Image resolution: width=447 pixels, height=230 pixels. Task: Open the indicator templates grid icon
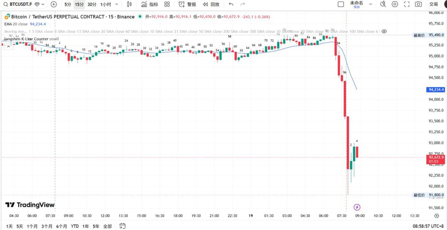(167, 4)
